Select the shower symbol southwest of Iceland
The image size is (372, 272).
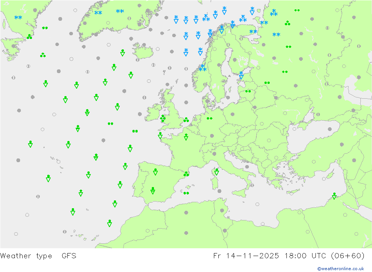[x=123, y=53]
